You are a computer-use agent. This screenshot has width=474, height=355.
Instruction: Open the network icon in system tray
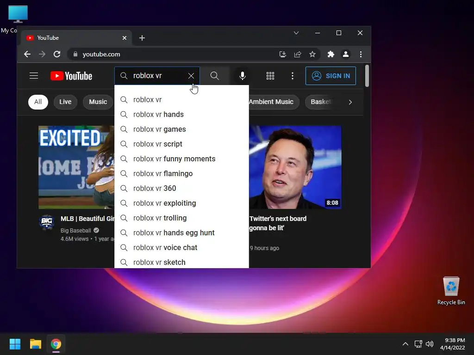(418, 344)
